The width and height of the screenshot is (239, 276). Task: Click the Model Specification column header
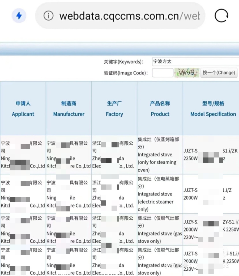[211, 108]
